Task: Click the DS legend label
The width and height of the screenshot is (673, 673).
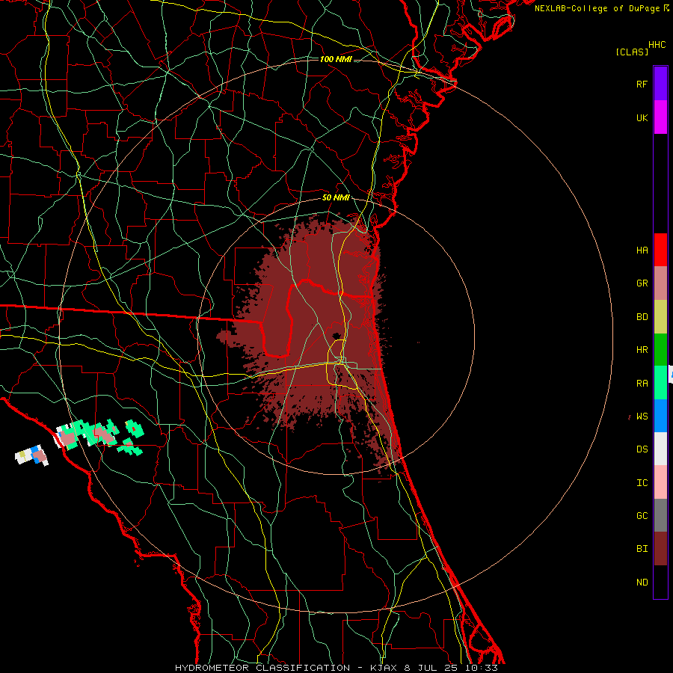Action: click(x=642, y=449)
